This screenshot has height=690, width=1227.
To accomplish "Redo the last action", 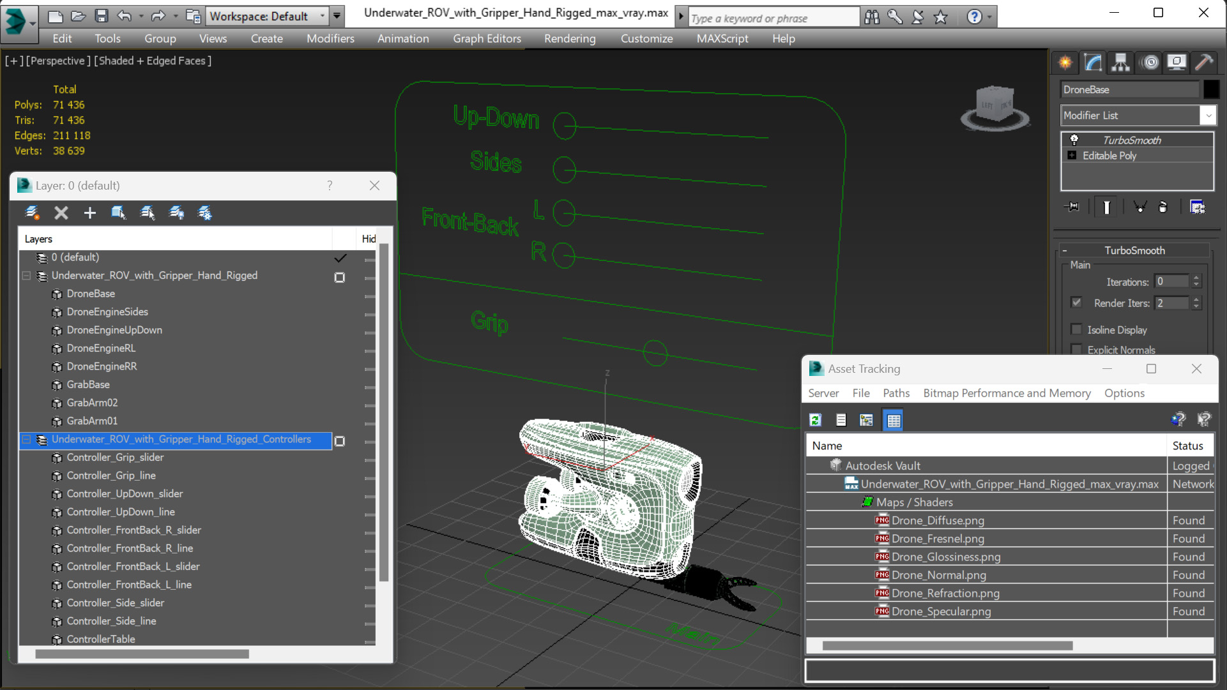I will (158, 16).
